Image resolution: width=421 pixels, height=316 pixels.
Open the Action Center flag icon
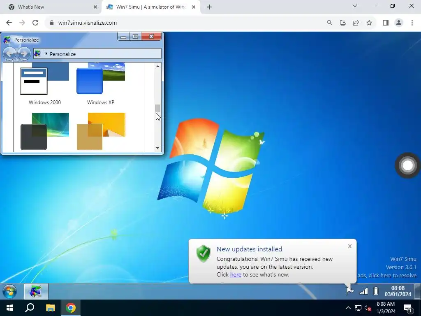[349, 291]
